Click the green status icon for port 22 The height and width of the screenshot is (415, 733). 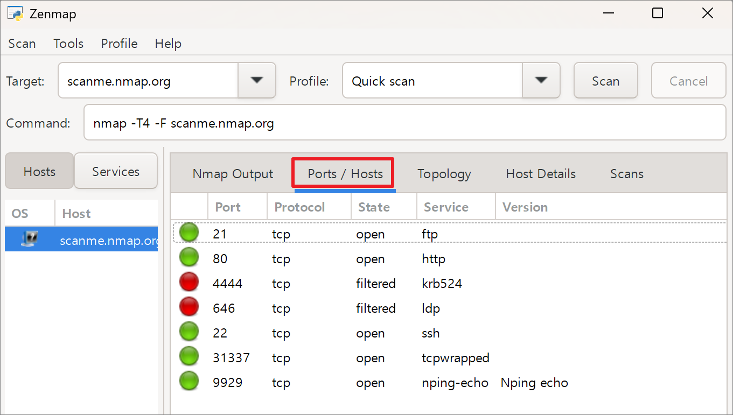(189, 332)
